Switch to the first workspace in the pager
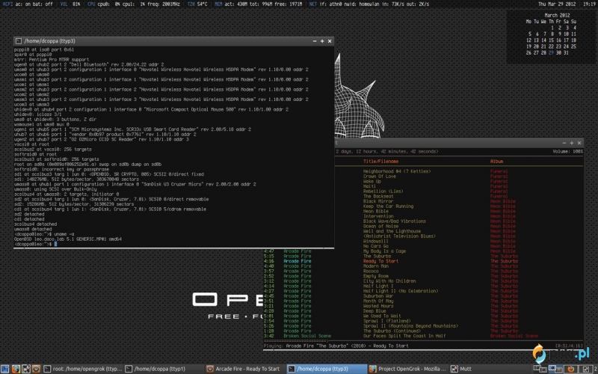The image size is (598, 374). [540, 369]
